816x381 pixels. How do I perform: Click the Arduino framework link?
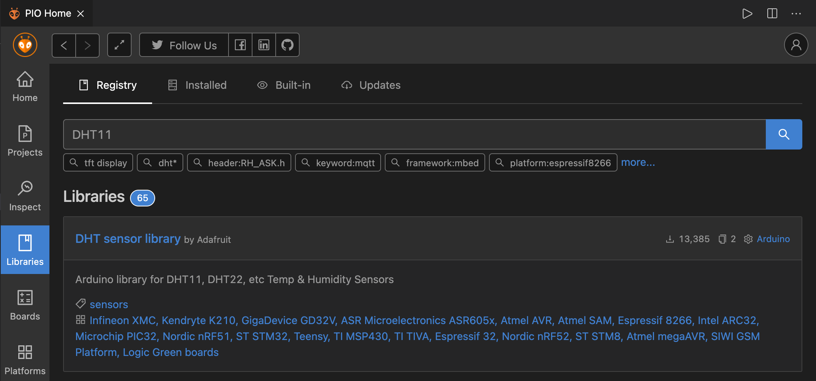[773, 239]
